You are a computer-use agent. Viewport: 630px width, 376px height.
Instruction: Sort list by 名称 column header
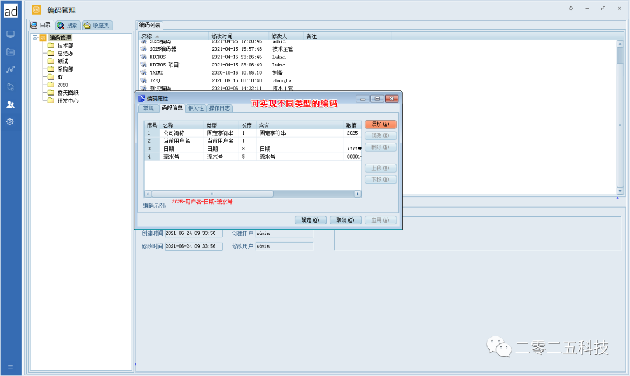point(146,37)
